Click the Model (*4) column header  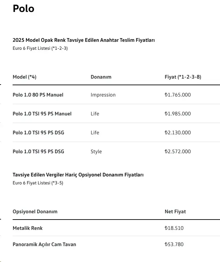(25, 77)
